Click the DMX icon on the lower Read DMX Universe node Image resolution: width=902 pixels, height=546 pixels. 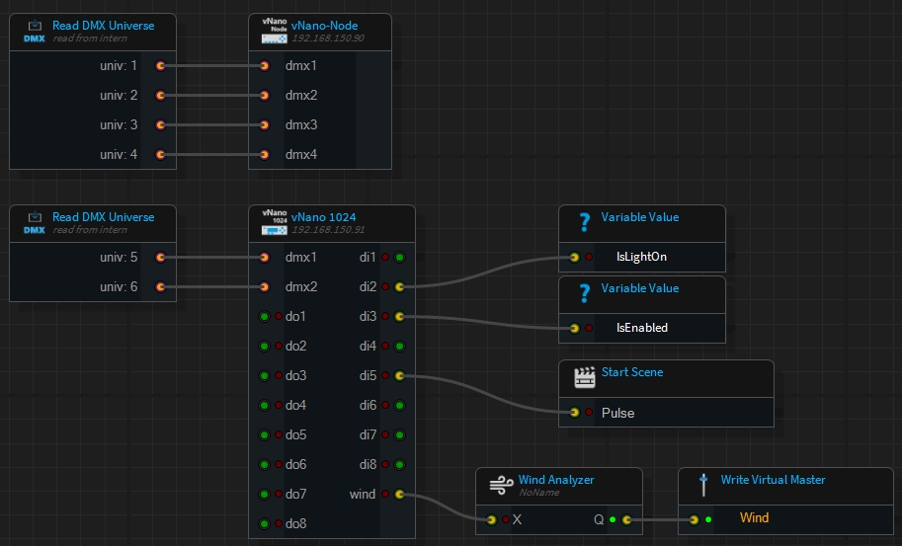(x=35, y=222)
